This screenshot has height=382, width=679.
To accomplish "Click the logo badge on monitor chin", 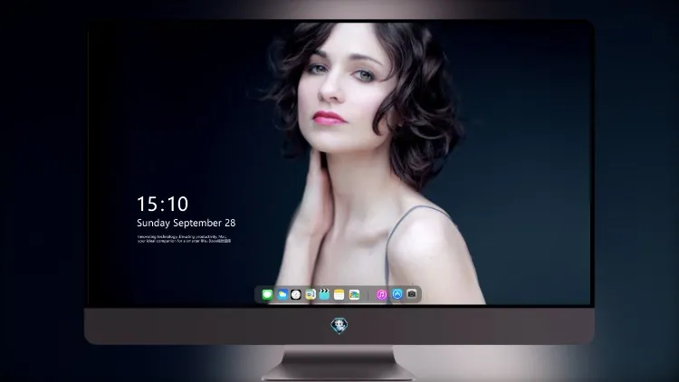I will tap(339, 326).
